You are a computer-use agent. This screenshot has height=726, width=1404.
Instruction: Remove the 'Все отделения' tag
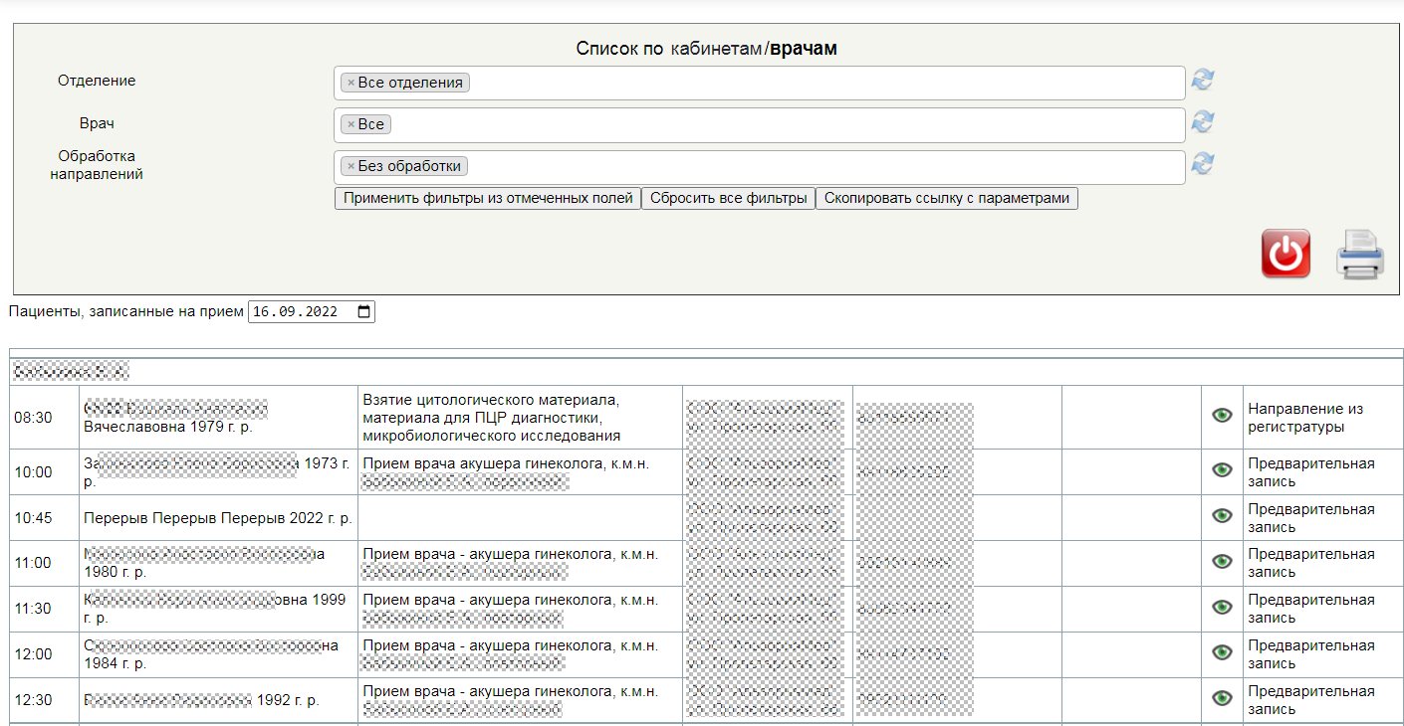tap(351, 83)
